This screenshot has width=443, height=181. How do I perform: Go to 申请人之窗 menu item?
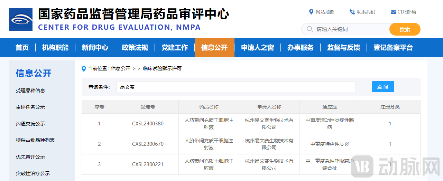click(257, 48)
